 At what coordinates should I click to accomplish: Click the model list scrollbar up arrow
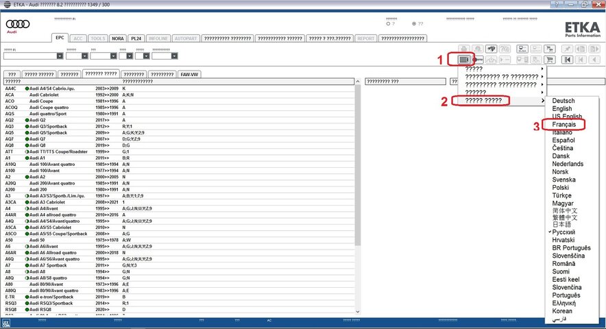tap(357, 82)
